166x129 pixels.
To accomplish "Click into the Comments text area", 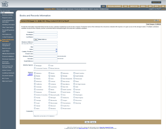I will click(46, 113).
